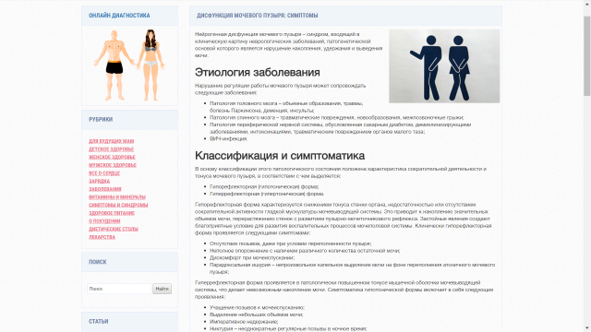Click the 'Найти' search button
This screenshot has width=591, height=332.
click(163, 289)
